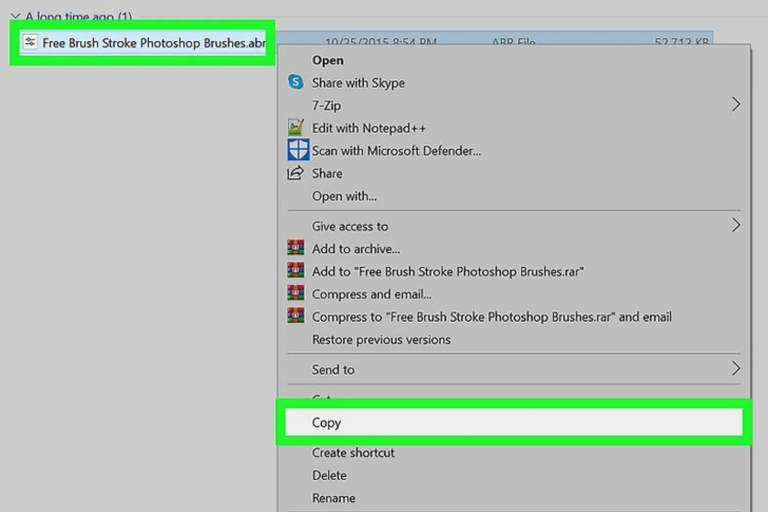Click WinRAR icon beside Compress and email

295,293
